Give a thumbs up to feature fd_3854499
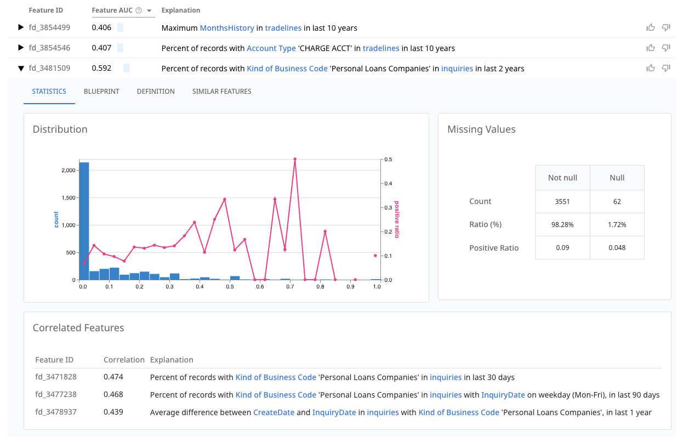The height and width of the screenshot is (442, 683). pyautogui.click(x=651, y=27)
